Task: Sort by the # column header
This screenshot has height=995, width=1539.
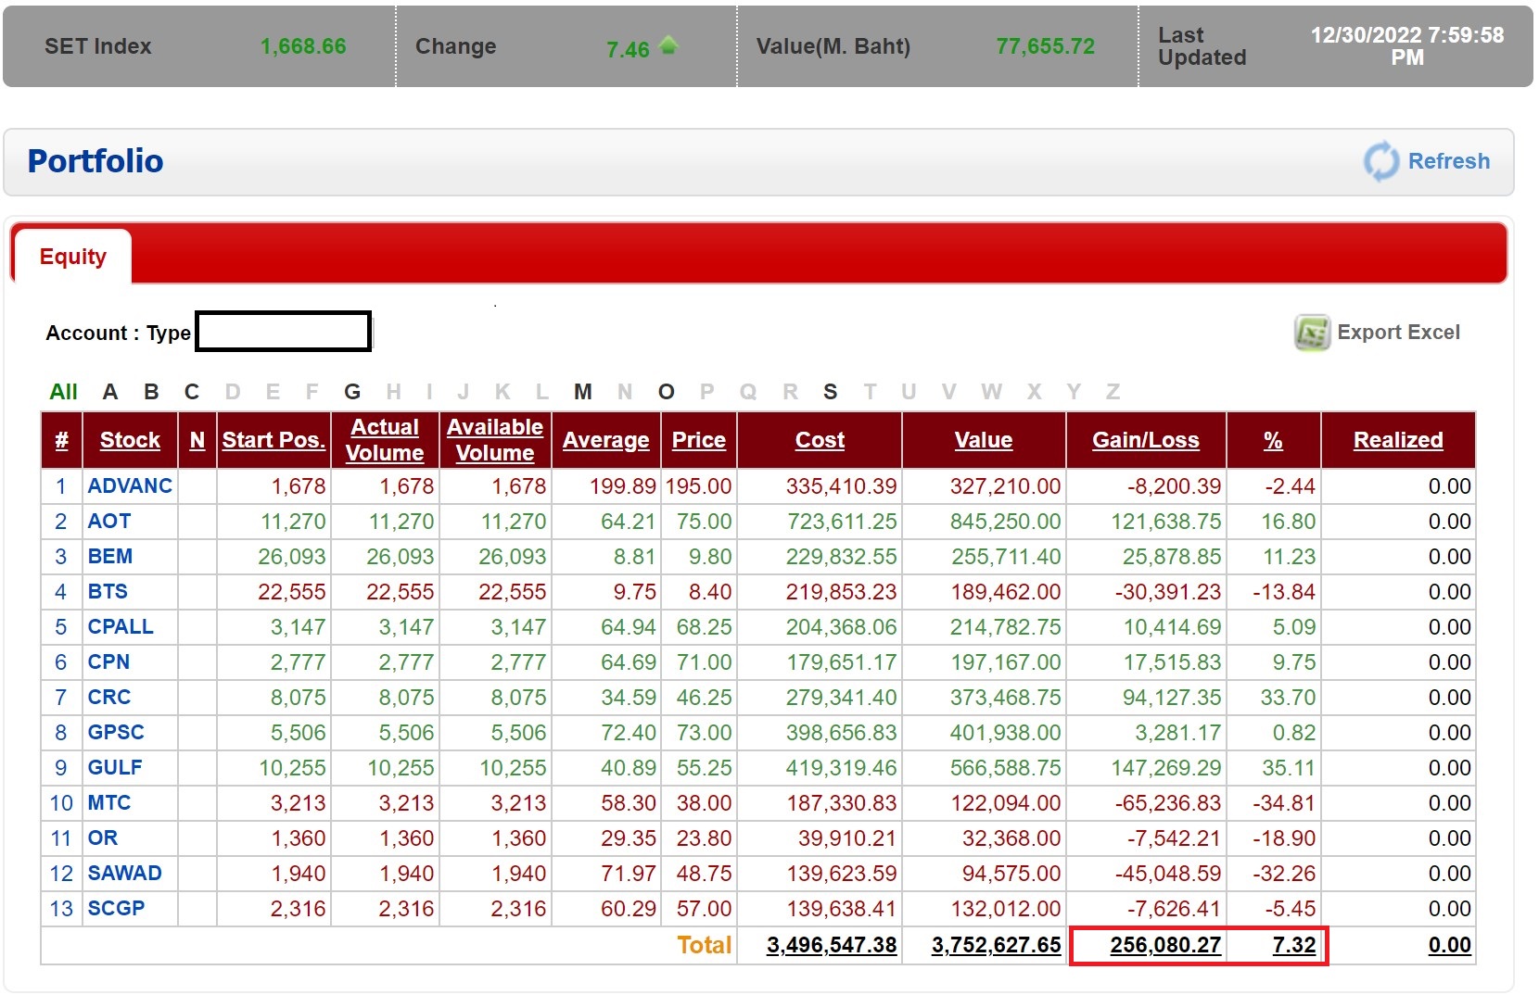Action: [x=61, y=440]
